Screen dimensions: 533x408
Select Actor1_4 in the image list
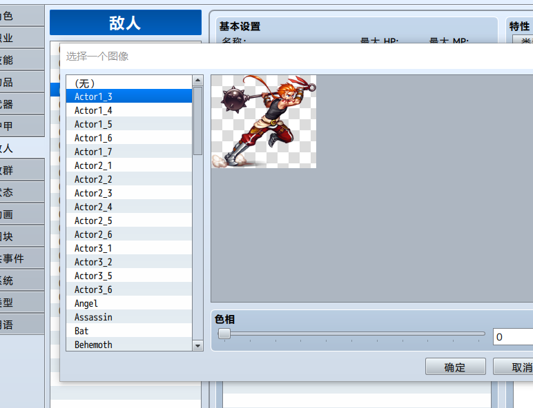(129, 110)
